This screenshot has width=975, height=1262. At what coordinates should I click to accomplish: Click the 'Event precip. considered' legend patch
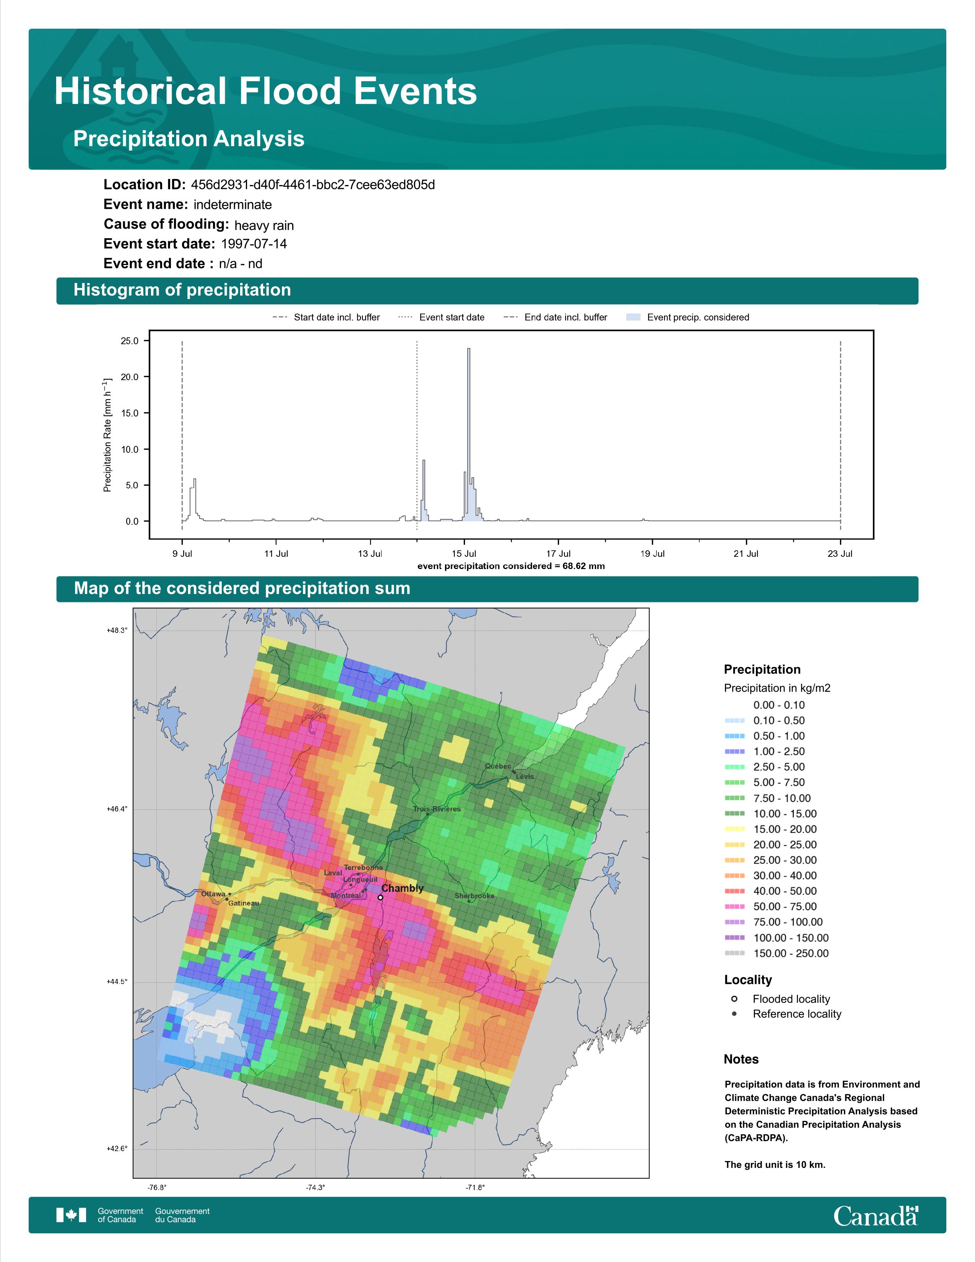633,317
